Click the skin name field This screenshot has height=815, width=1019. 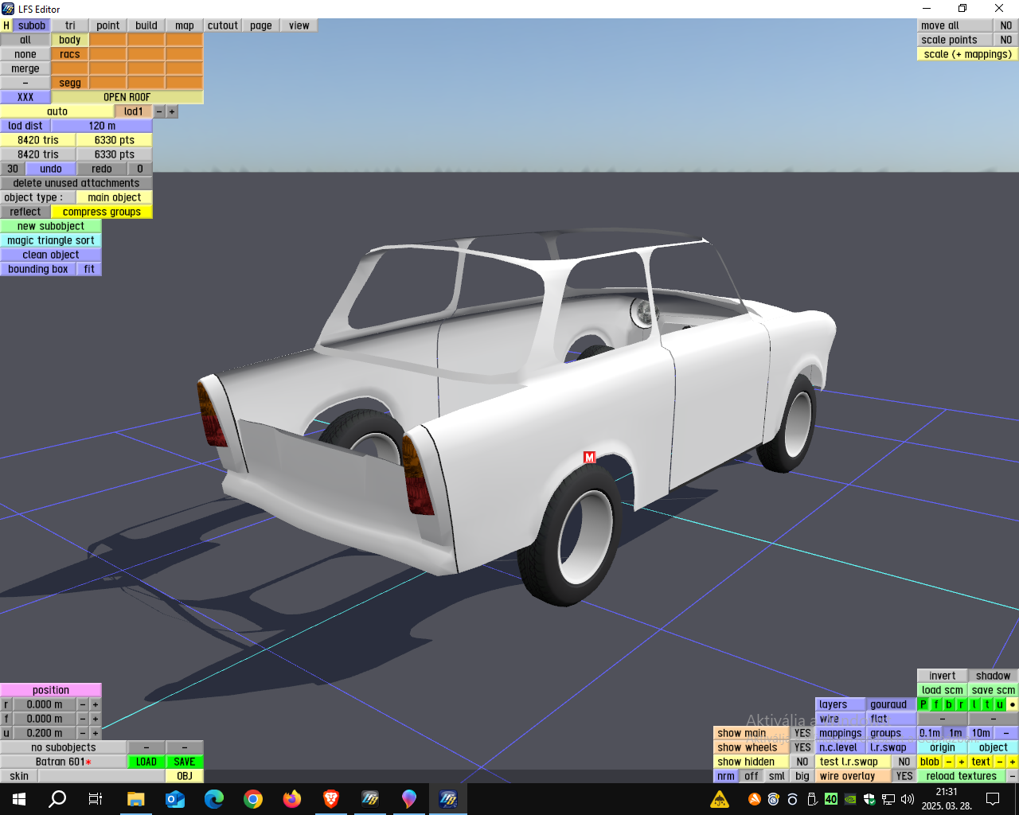pos(102,776)
